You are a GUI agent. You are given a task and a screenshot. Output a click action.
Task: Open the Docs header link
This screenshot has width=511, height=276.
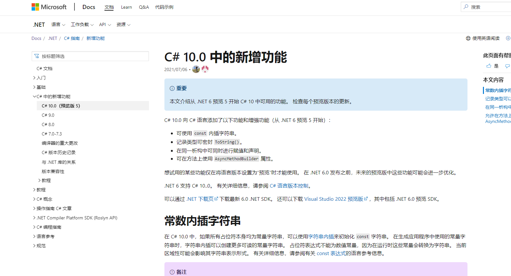(x=89, y=7)
